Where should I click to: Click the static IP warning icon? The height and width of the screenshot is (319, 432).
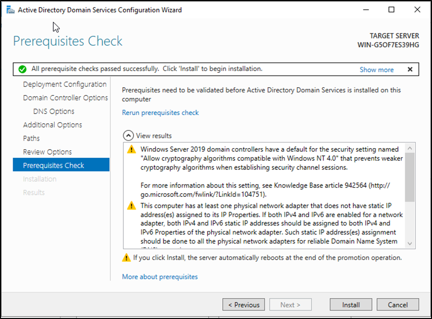point(131,206)
